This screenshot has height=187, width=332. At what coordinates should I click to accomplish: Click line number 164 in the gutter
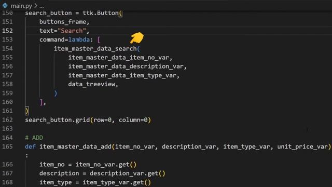(7, 138)
